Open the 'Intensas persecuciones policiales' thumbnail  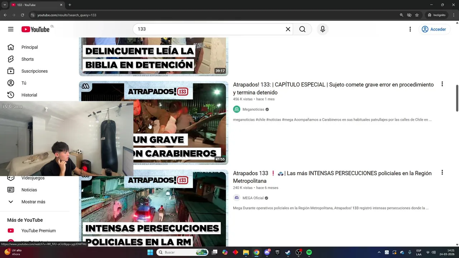tap(153, 208)
